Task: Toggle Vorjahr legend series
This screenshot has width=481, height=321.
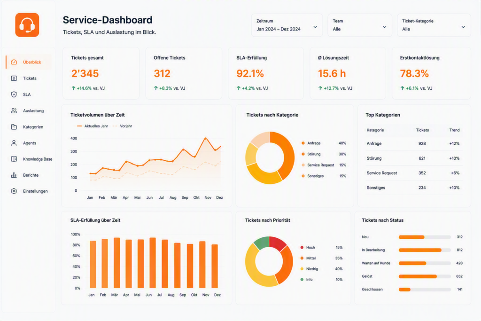Action: click(123, 126)
